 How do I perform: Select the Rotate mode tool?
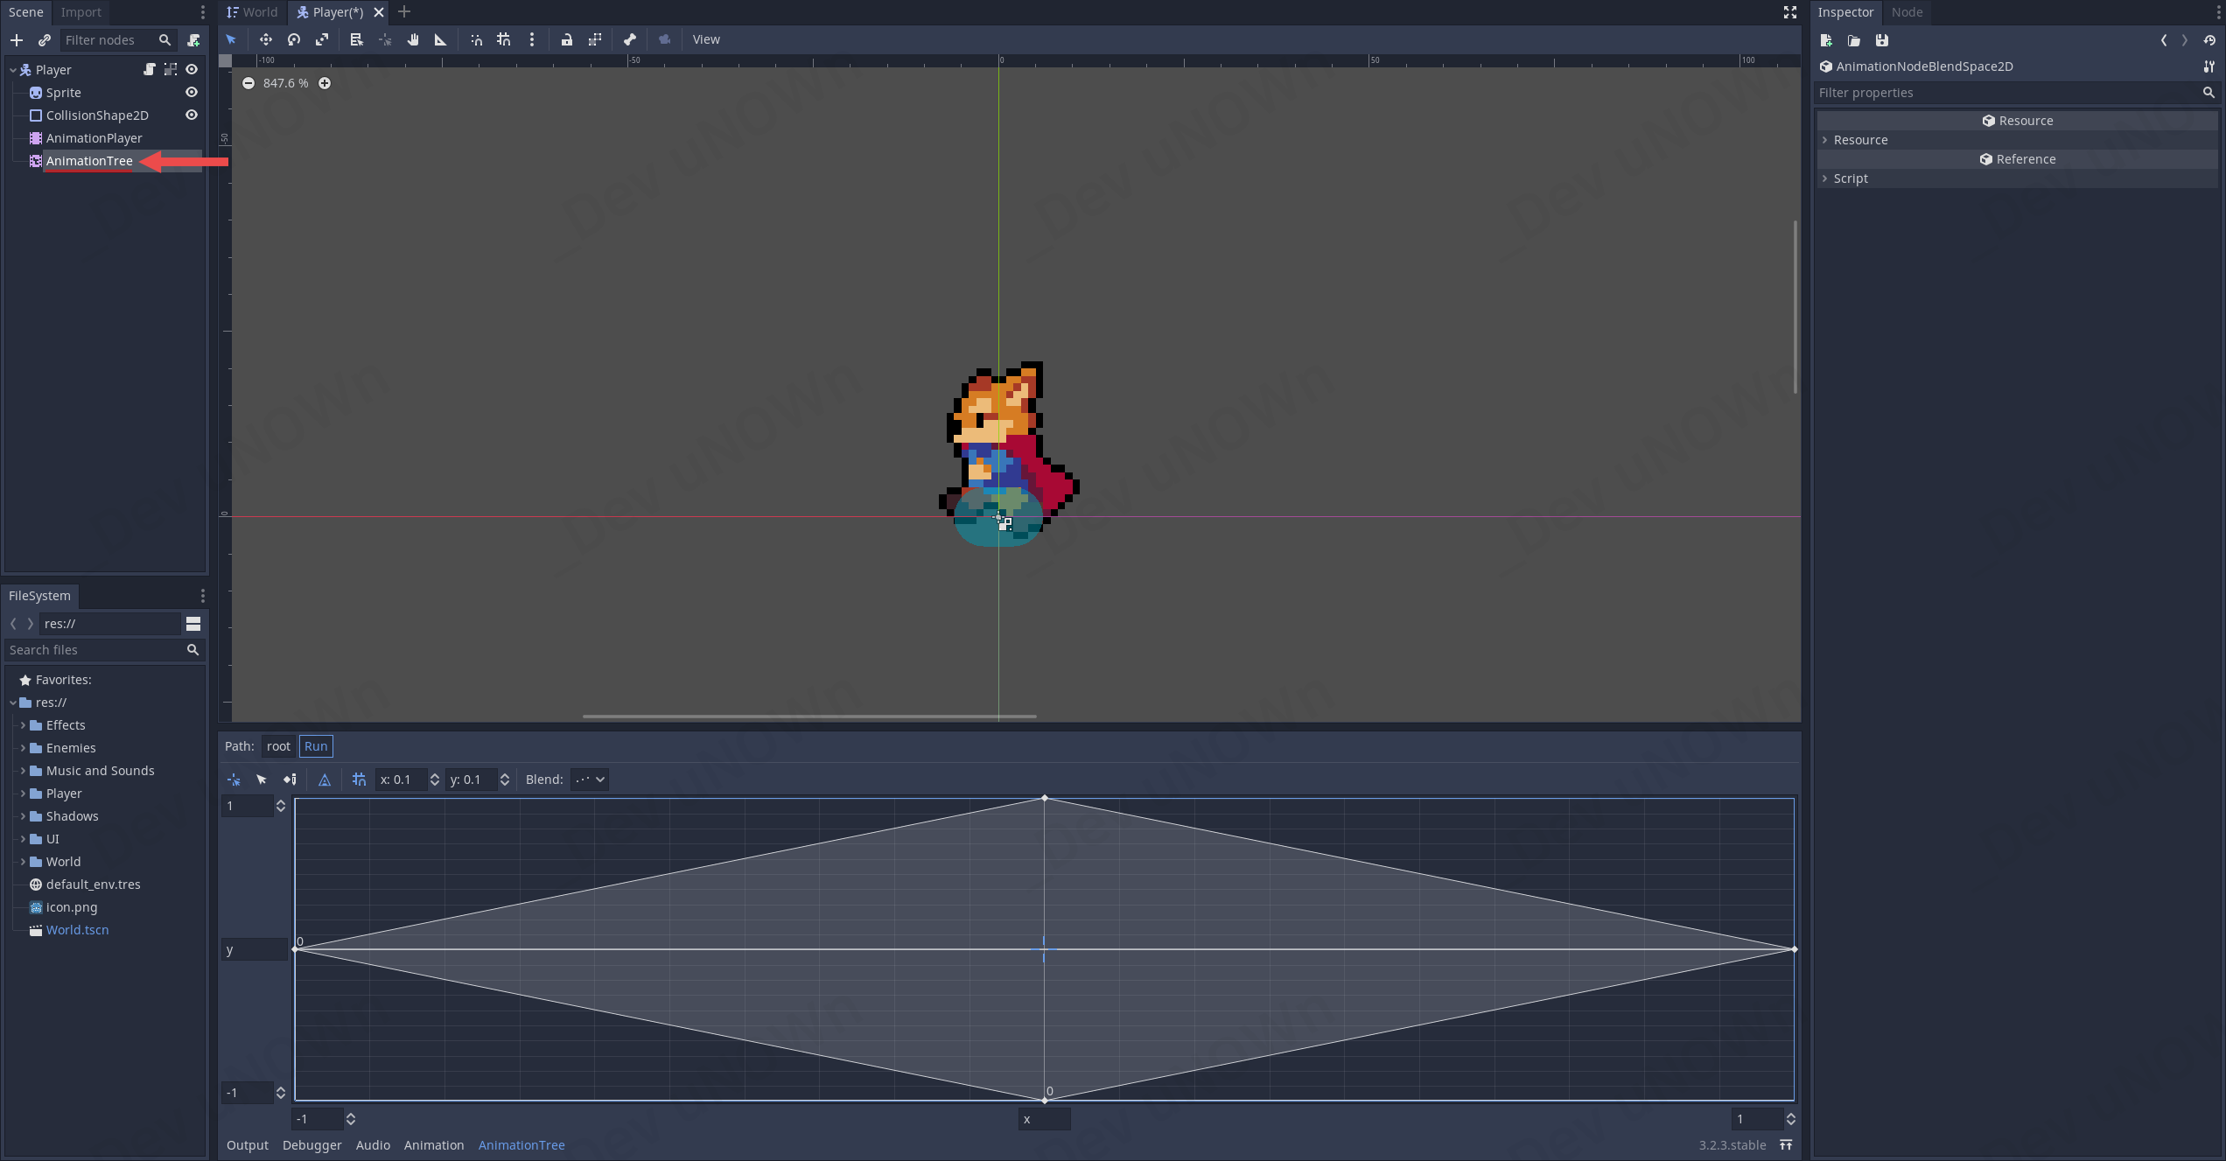click(x=294, y=39)
